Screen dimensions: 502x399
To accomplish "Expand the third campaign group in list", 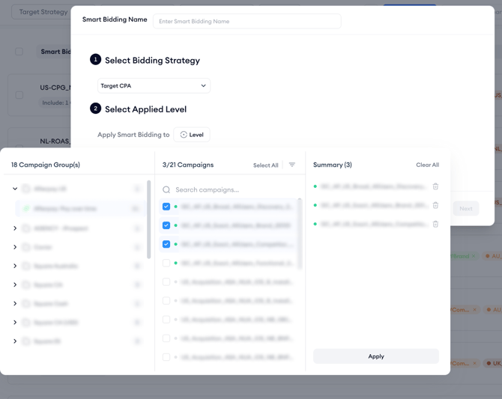I will (x=15, y=247).
